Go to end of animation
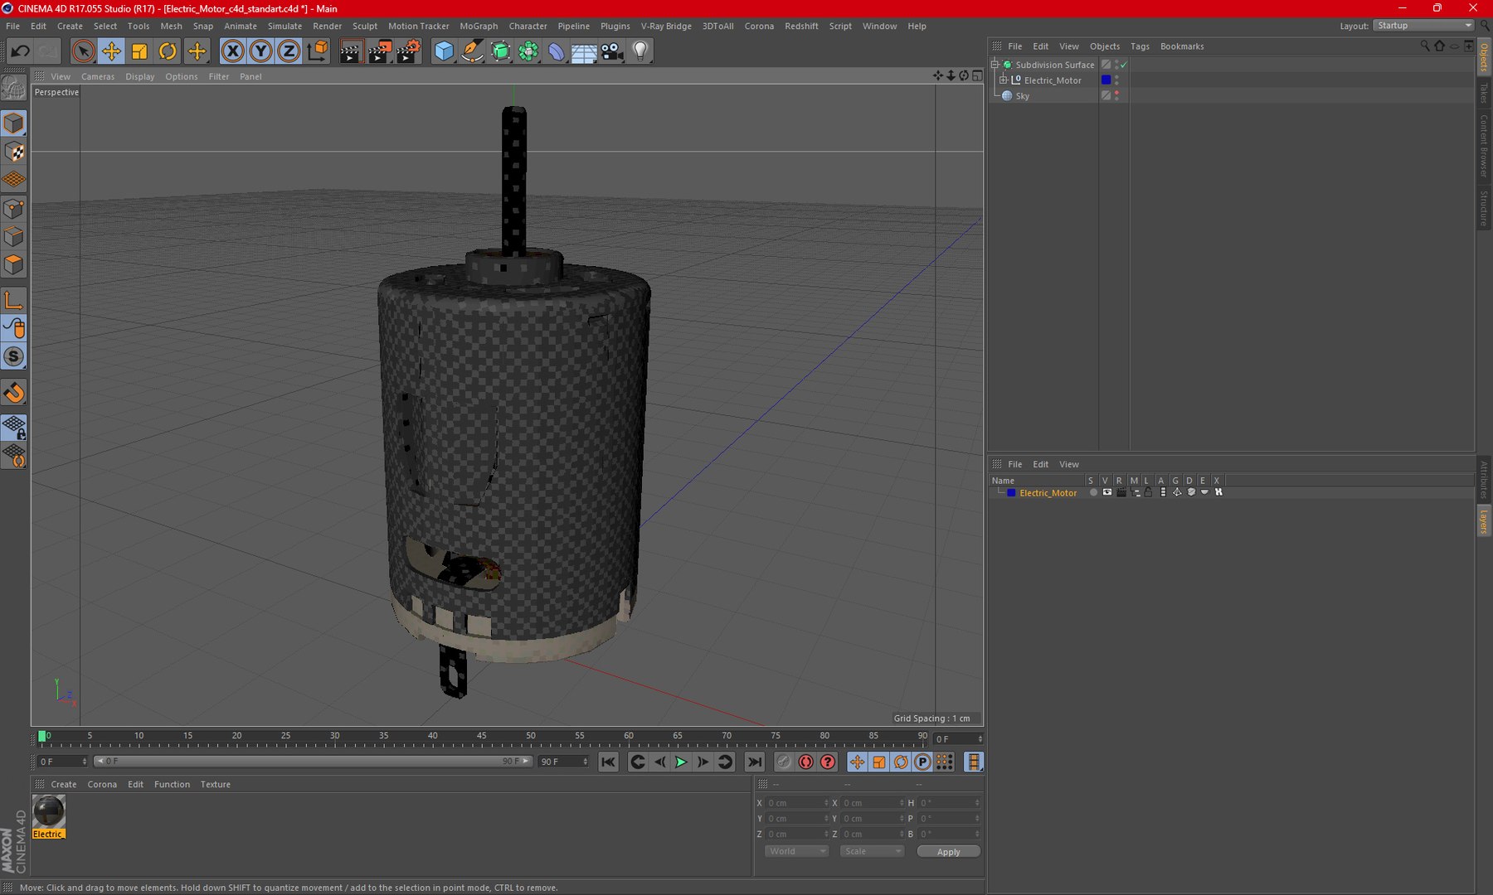This screenshot has width=1493, height=895. coord(754,762)
